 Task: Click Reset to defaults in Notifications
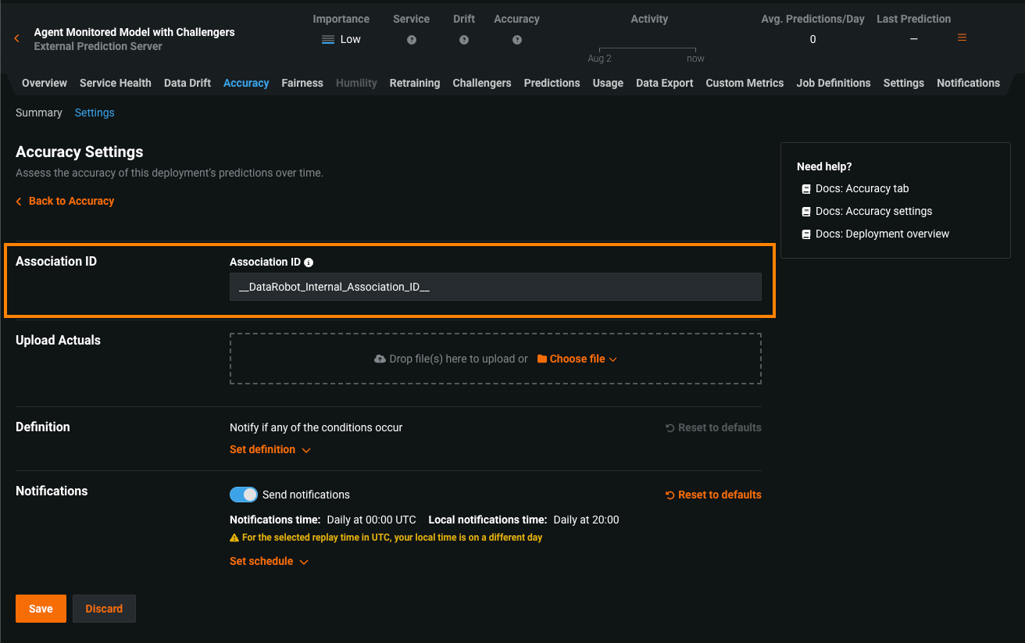[x=712, y=495]
